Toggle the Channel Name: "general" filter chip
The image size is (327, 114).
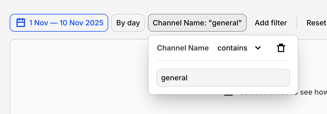197,23
